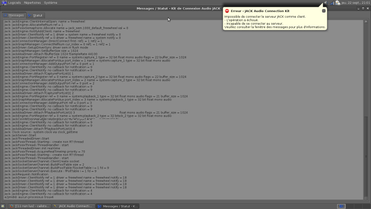Click the log line 'a2jmidid: aucun processus trouvé'
The height and width of the screenshot is (209, 371).
click(29, 197)
